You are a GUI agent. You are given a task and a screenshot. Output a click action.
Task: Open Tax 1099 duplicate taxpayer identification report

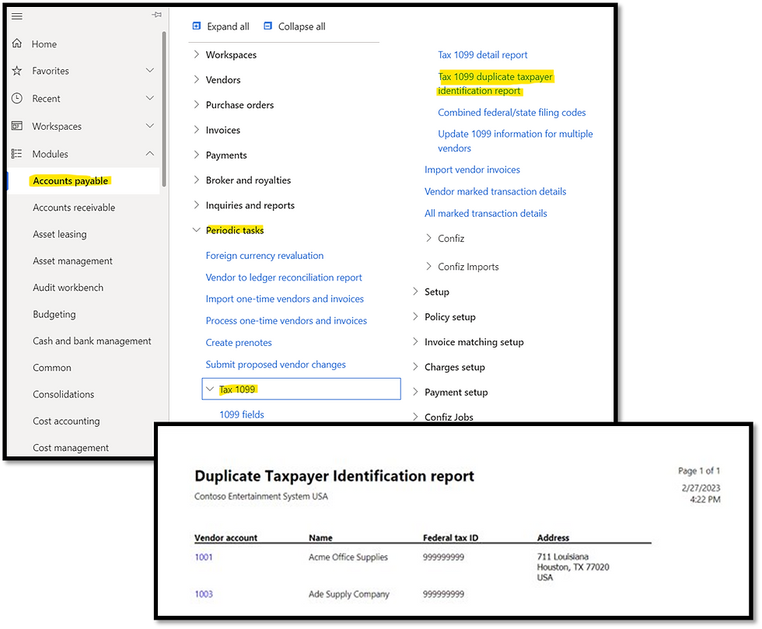pos(495,84)
